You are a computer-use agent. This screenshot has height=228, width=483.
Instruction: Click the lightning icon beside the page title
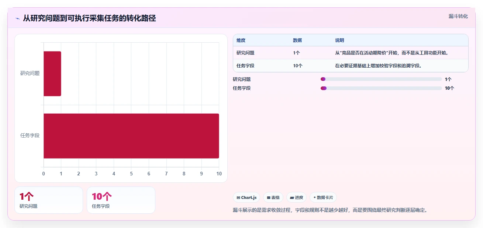coord(17,18)
